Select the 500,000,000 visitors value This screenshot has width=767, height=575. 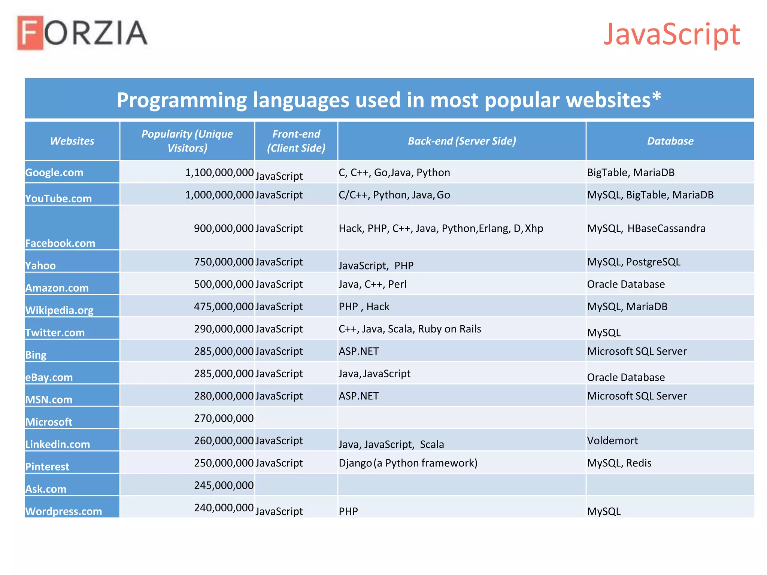pos(224,285)
